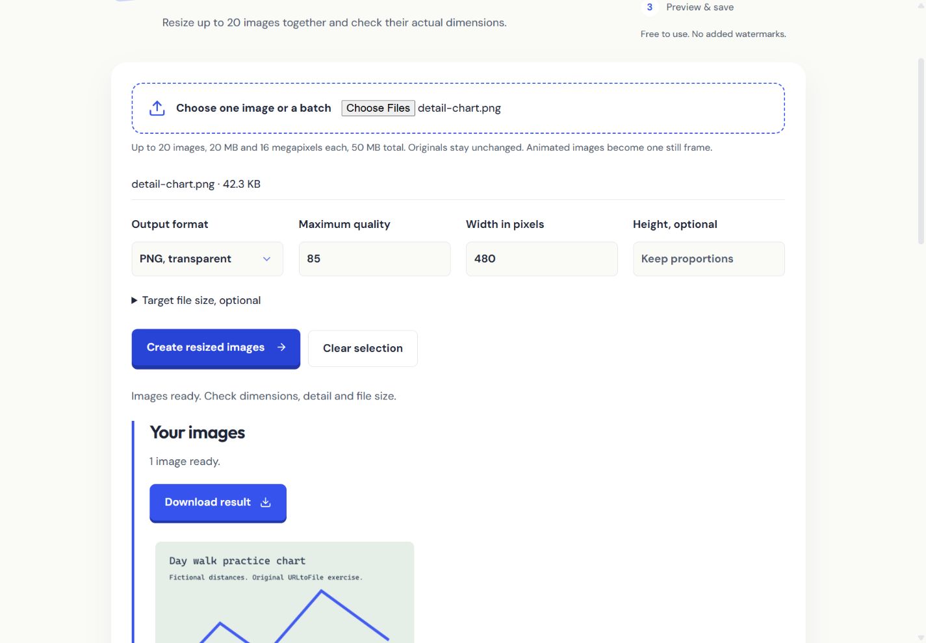The width and height of the screenshot is (926, 643).
Task: Click the "Free to use. No added watermarks." note
Action: pyautogui.click(x=713, y=34)
